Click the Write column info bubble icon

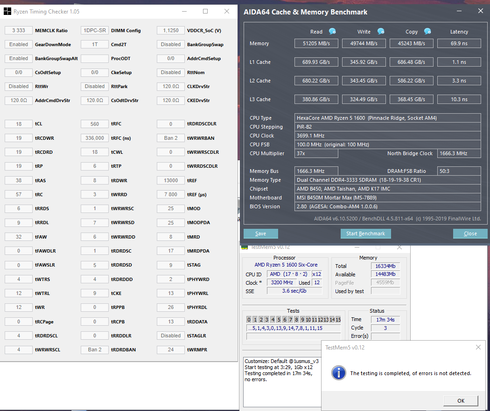(x=381, y=31)
